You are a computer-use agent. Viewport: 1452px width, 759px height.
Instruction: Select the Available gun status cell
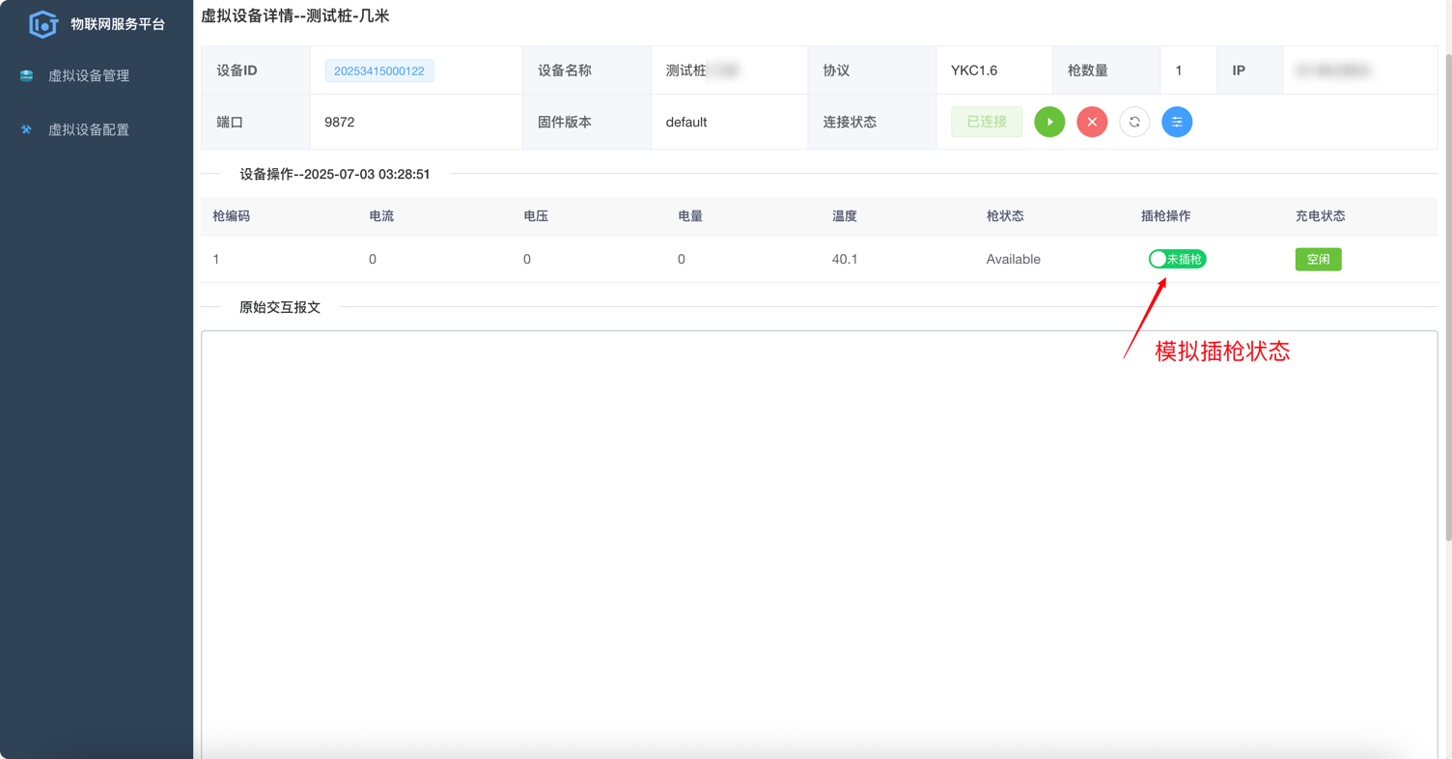click(x=1013, y=259)
